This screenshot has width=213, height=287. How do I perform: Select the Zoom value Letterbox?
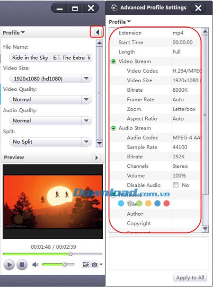(184, 109)
